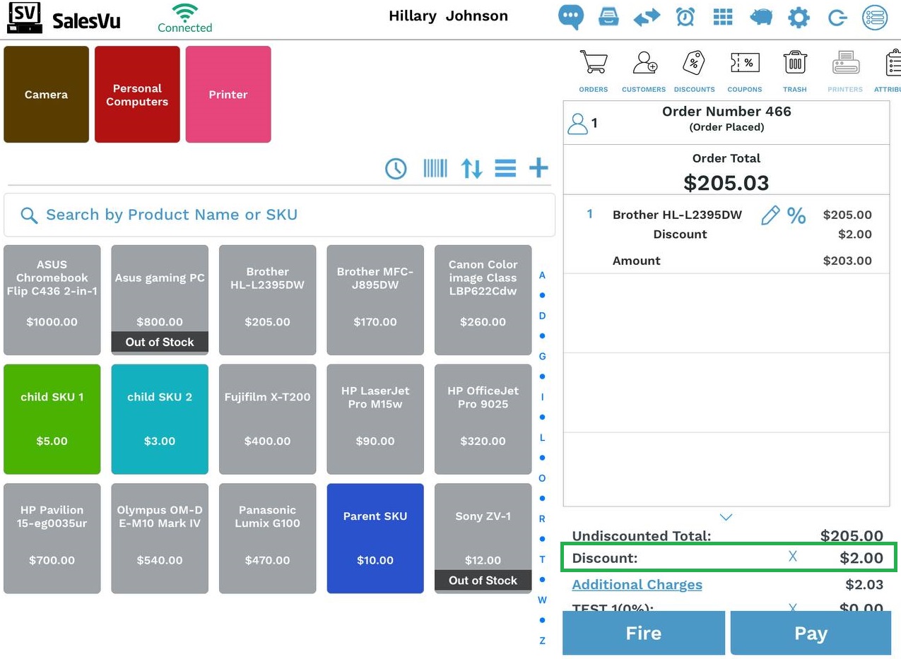Click the sort up-down arrows icon

[x=472, y=168]
